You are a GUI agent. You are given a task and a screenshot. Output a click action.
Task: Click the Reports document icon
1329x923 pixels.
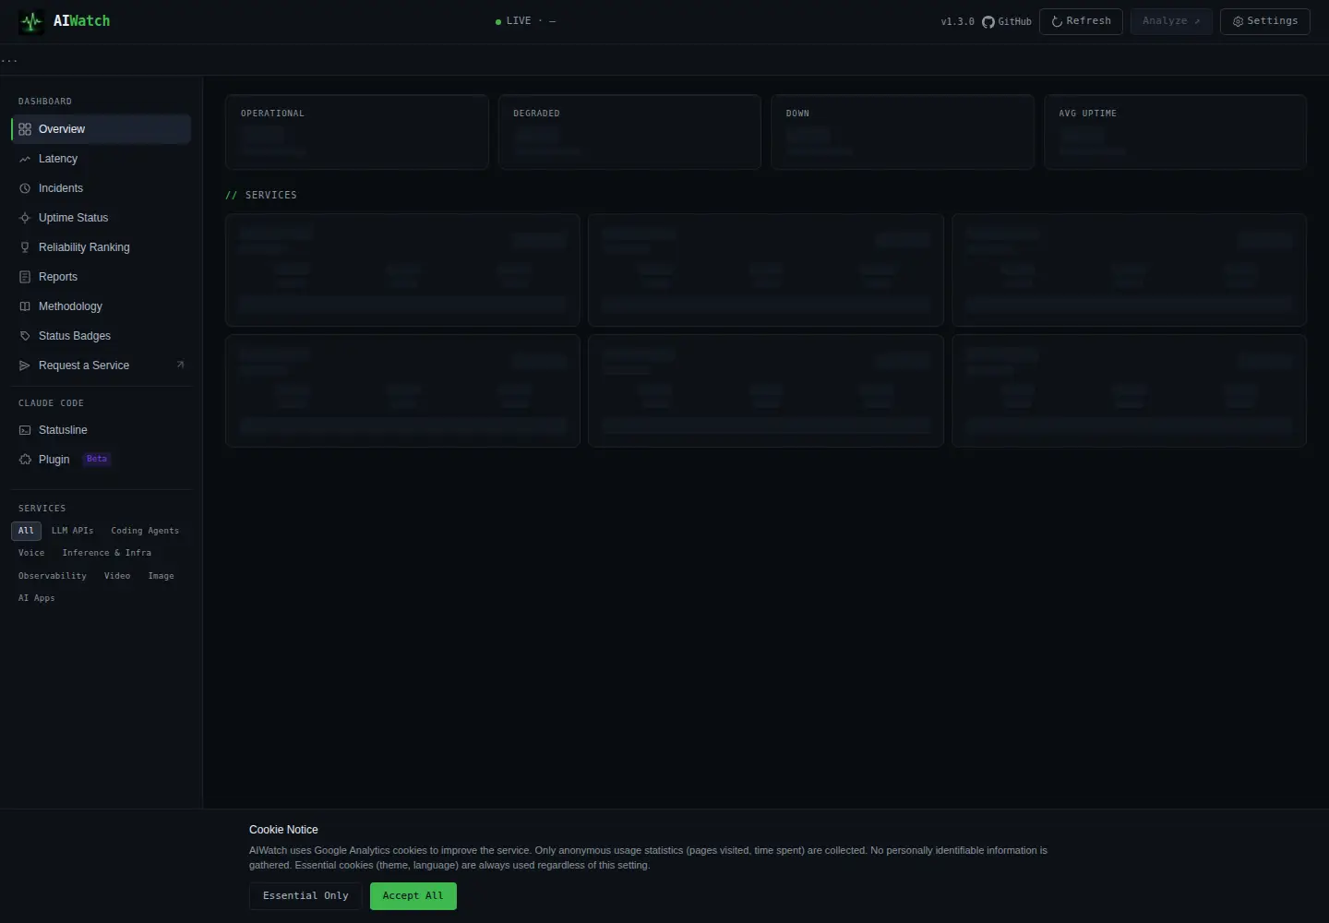[x=25, y=277]
